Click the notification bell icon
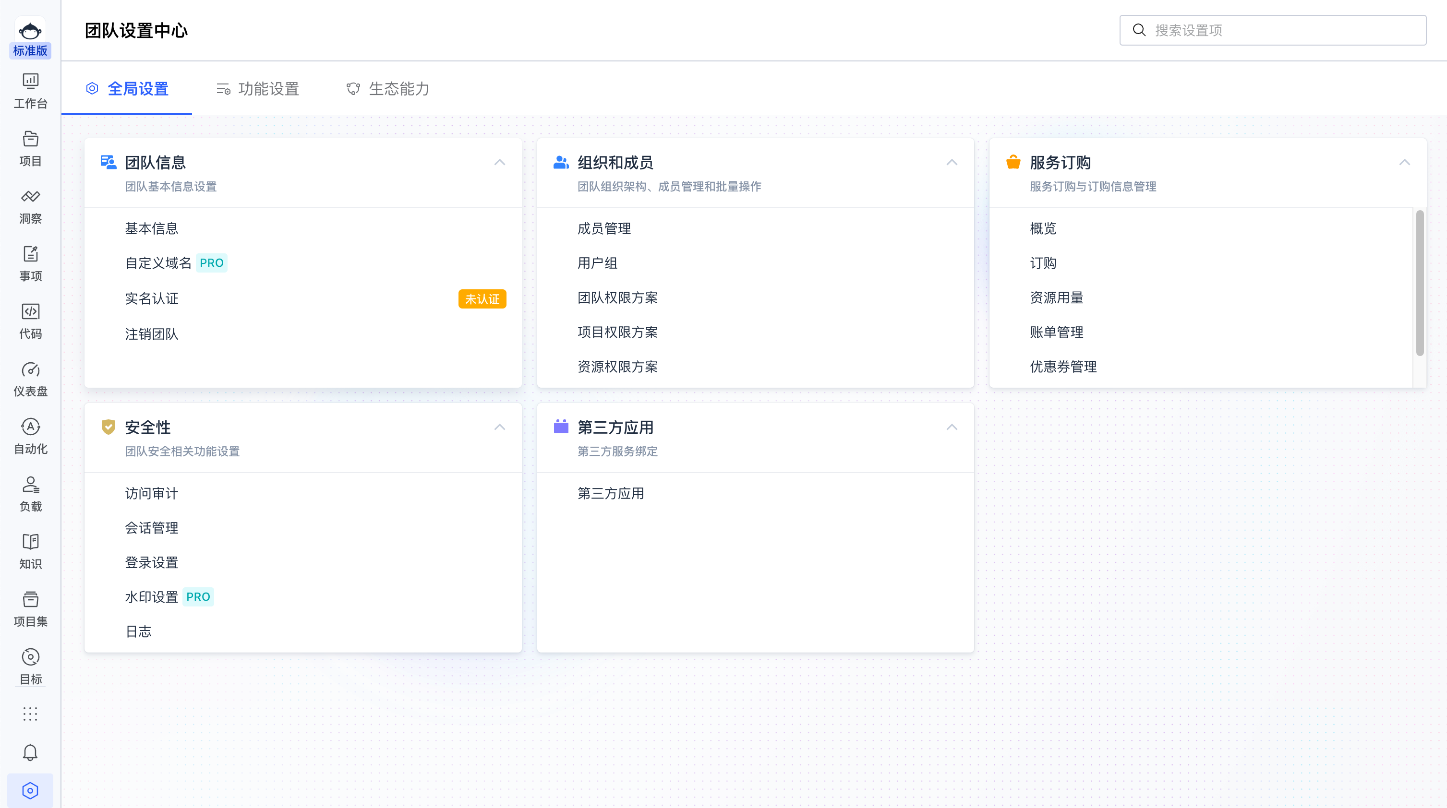This screenshot has height=808, width=1447. click(30, 752)
